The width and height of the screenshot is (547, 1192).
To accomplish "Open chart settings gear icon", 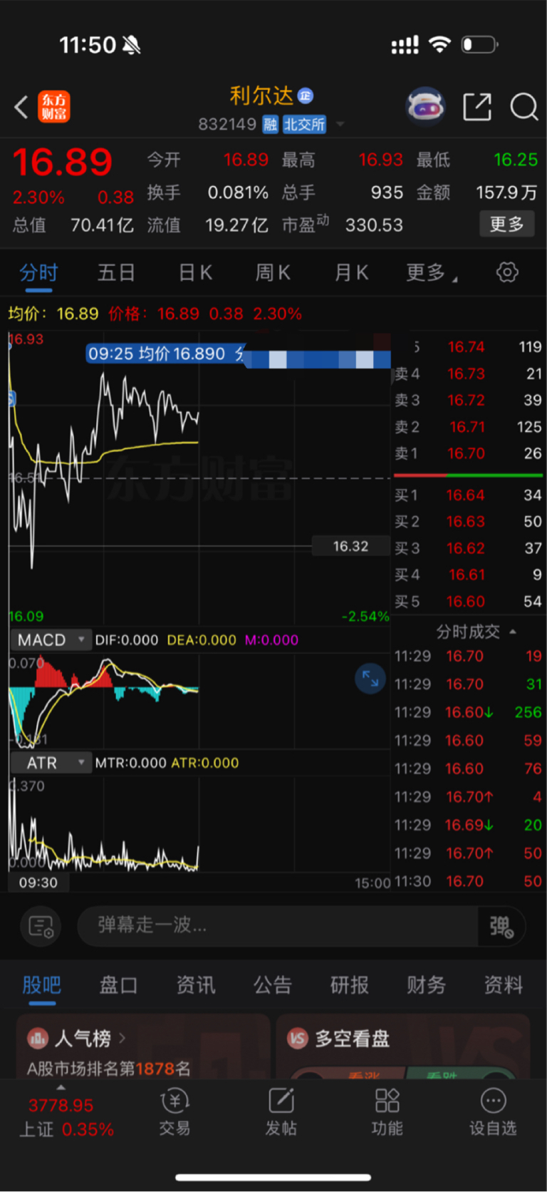I will click(x=507, y=272).
